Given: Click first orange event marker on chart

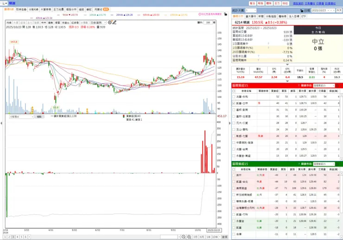Looking at the screenshot, I should coord(32,110).
